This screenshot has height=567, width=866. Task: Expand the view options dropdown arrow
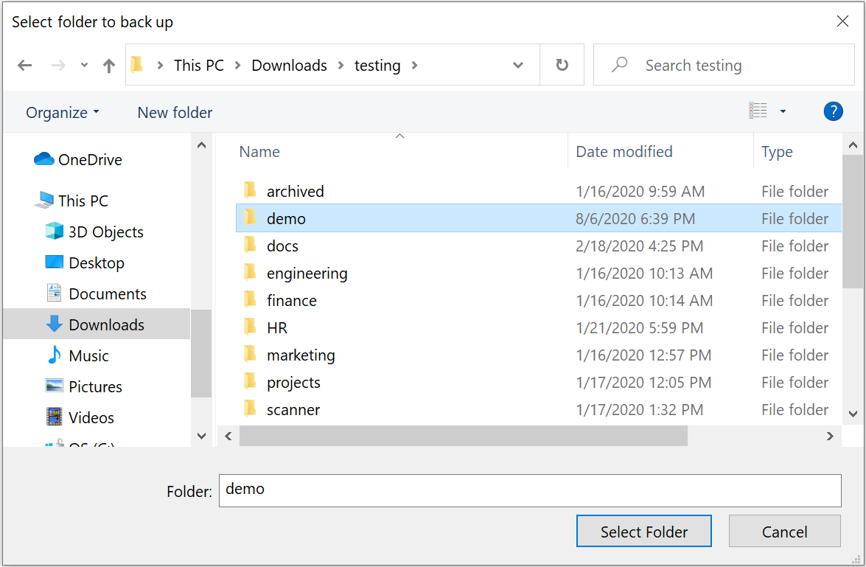[x=783, y=112]
